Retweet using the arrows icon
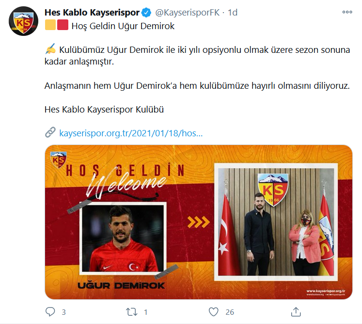 [132, 312]
